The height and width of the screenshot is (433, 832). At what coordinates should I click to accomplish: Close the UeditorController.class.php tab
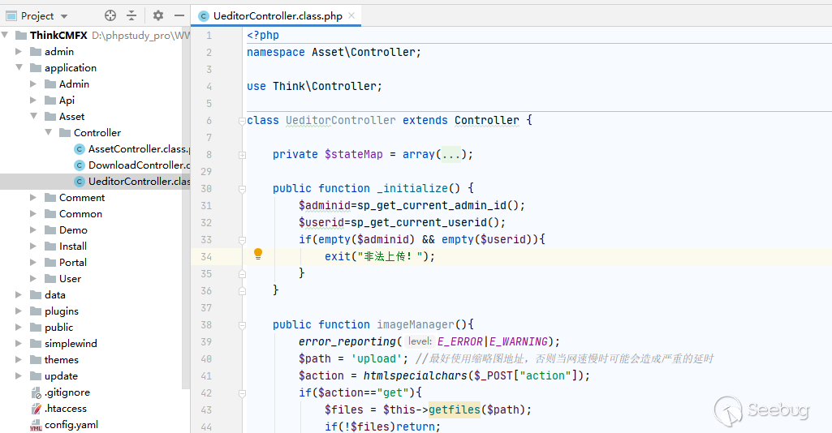(351, 15)
